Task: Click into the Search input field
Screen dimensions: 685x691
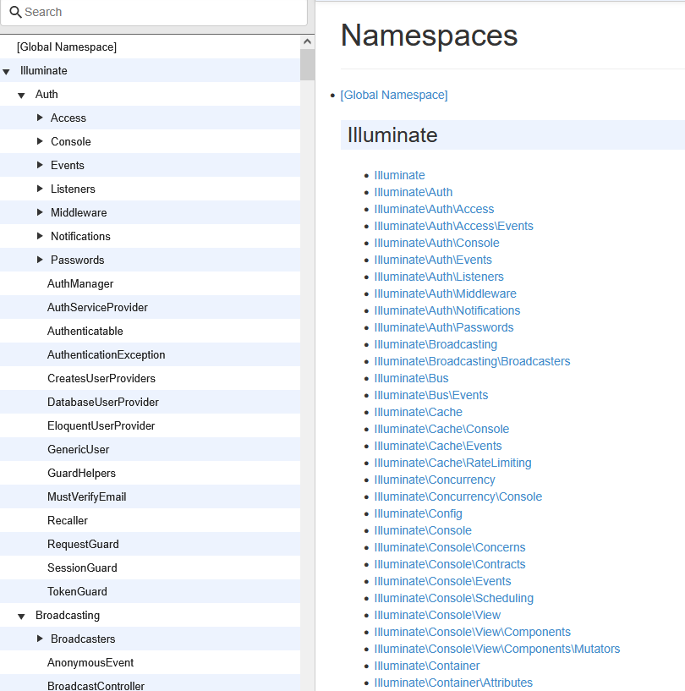Action: (x=154, y=13)
